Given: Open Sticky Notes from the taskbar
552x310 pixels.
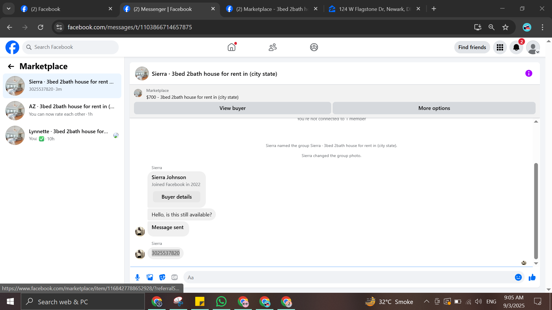Looking at the screenshot, I should click(200, 302).
